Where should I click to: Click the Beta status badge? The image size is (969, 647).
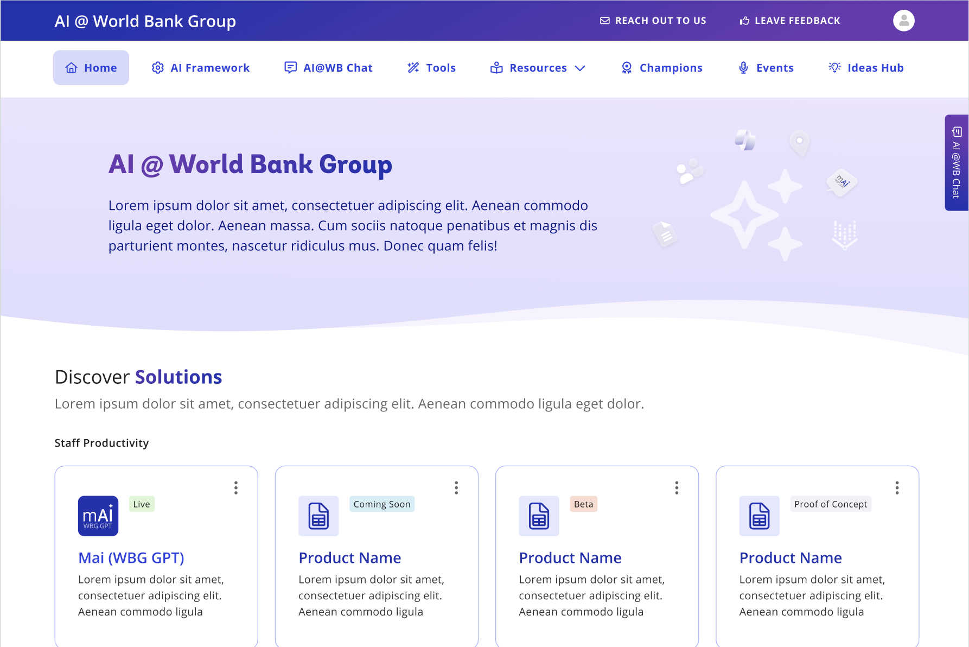[583, 504]
